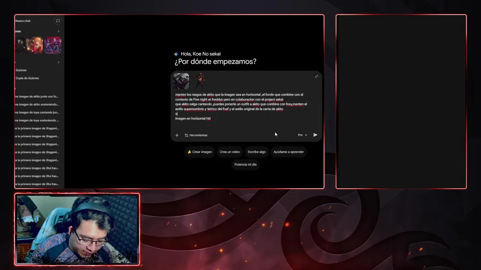Screen dimensions: 481x270
Task: Start a Nuevo chat from the sidebar
Action: (23, 21)
